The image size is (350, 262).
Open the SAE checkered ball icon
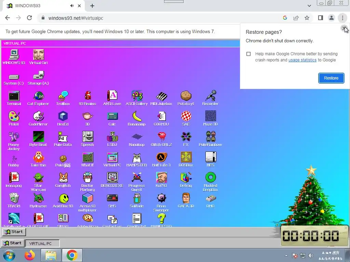(x=186, y=118)
